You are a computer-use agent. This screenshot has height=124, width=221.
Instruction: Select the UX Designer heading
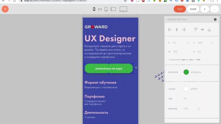[110, 38]
